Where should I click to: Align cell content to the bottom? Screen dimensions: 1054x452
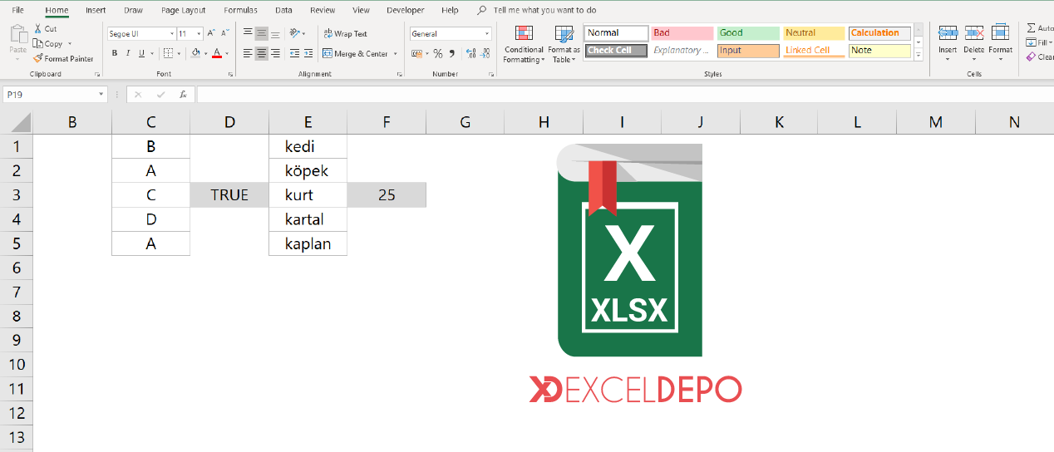[x=276, y=33]
